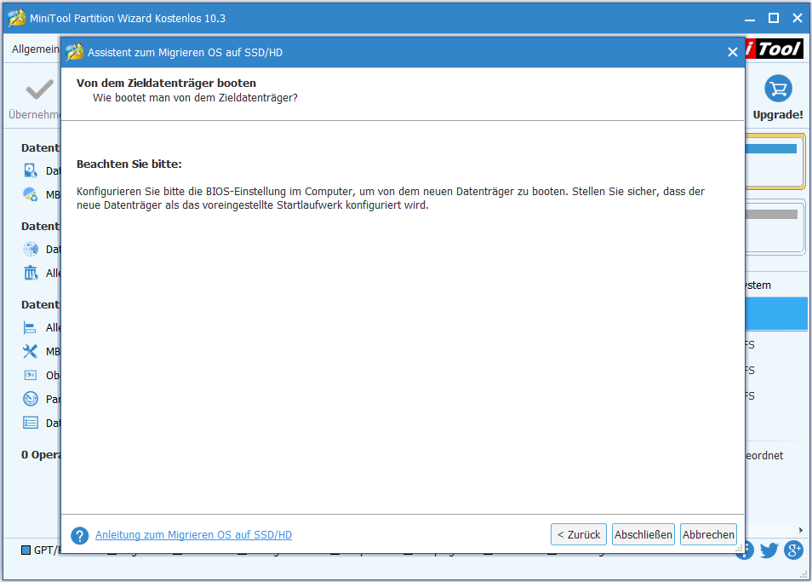Click the disk properties list icon
Screen dimensions: 812x582
pos(31,423)
